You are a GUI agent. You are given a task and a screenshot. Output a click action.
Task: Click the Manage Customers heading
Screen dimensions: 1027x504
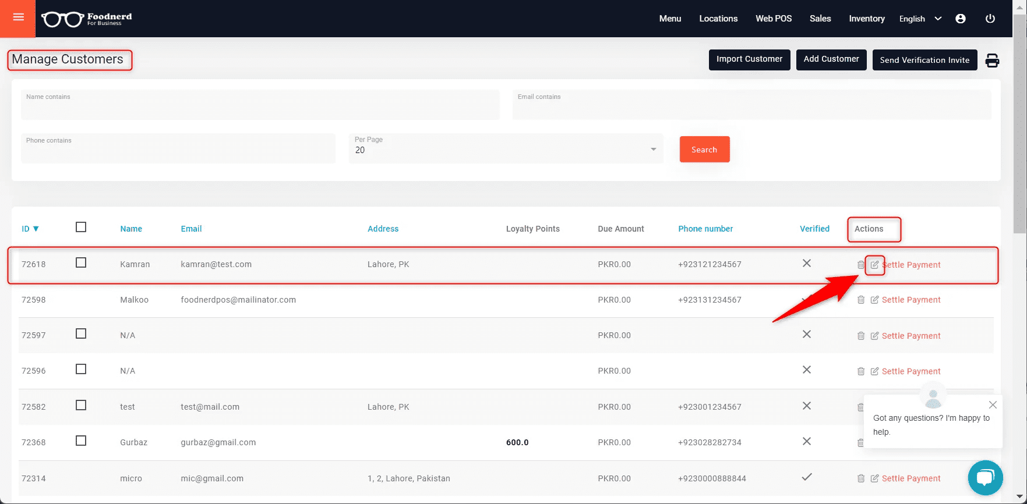click(68, 59)
